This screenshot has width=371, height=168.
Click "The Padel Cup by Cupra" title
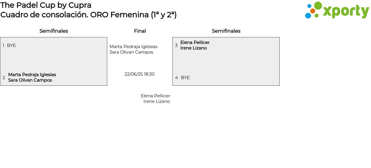[x=46, y=5]
